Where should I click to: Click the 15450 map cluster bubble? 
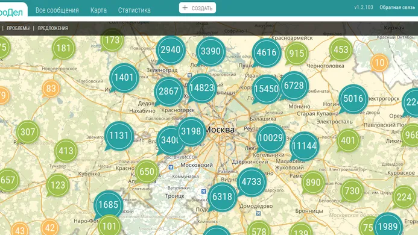[x=266, y=89]
